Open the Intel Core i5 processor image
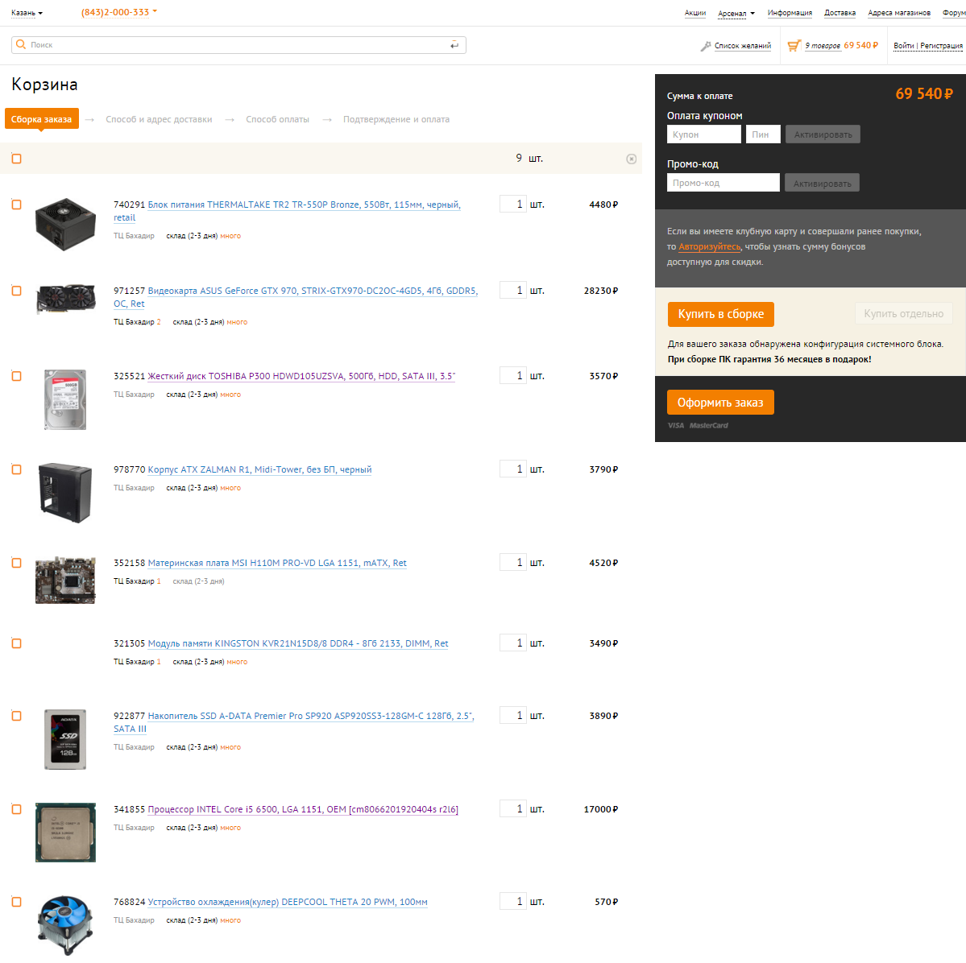The height and width of the screenshot is (963, 966). [x=65, y=832]
